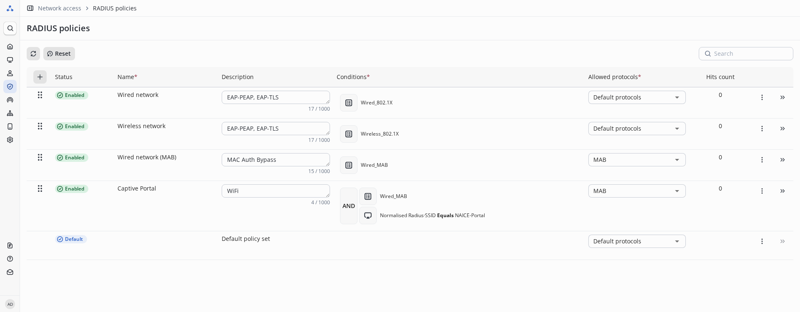
Task: Click the Wired_802.1X condition icon
Action: point(349,103)
